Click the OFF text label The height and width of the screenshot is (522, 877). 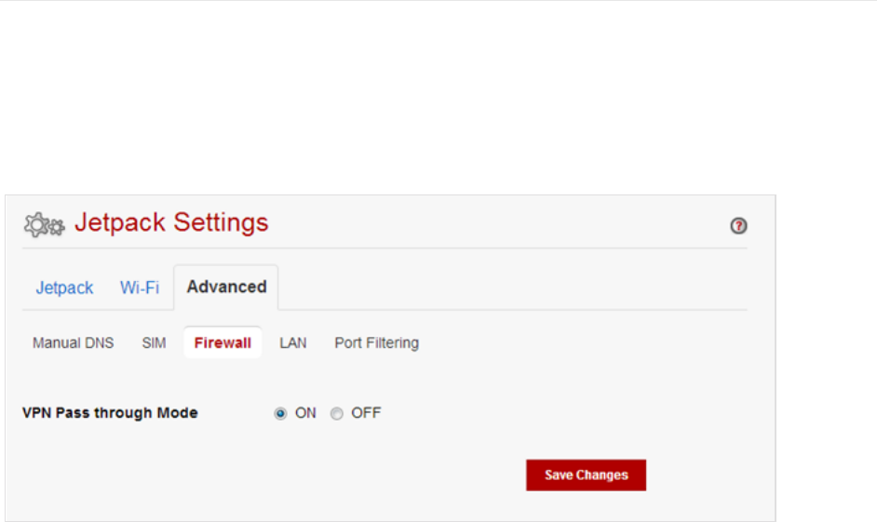(366, 413)
